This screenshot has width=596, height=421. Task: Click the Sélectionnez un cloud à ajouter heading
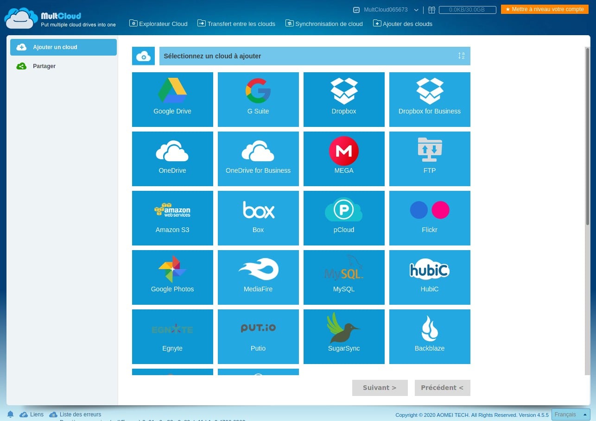[212, 56]
